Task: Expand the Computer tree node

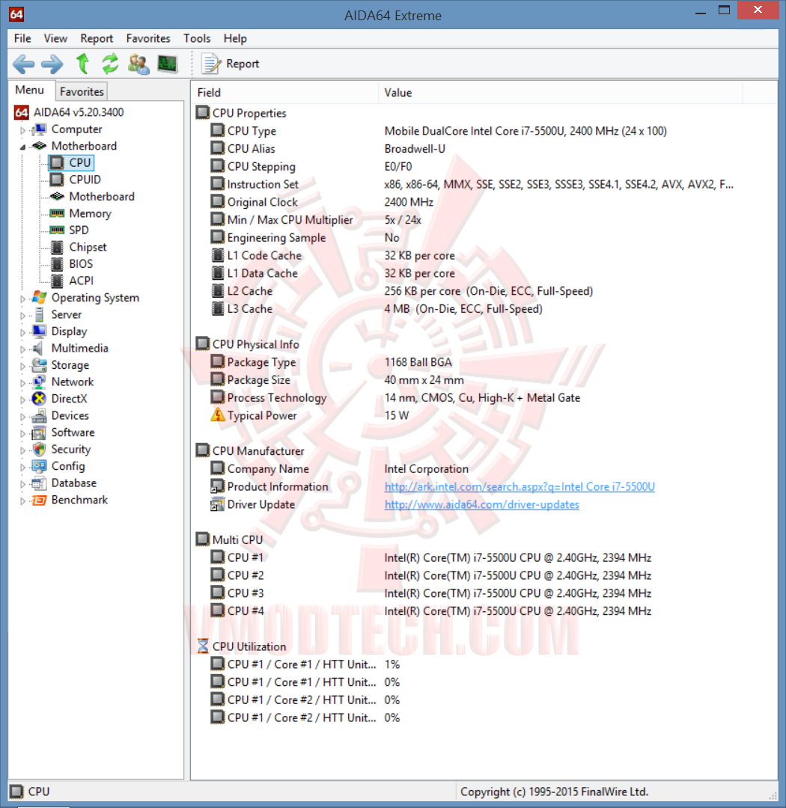Action: (x=22, y=130)
